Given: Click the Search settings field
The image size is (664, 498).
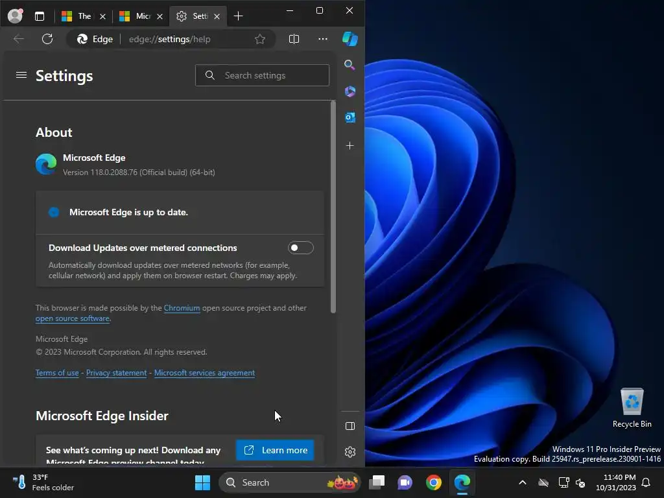Looking at the screenshot, I should tap(262, 75).
